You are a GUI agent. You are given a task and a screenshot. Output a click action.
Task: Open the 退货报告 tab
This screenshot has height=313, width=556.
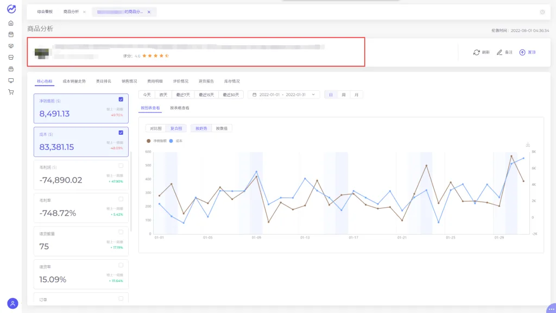click(x=206, y=82)
